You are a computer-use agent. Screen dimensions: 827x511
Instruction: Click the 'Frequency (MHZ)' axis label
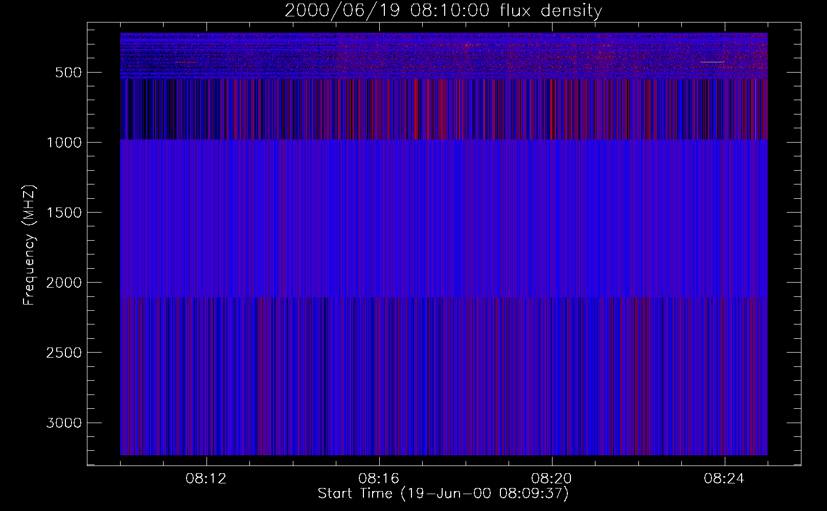(29, 245)
